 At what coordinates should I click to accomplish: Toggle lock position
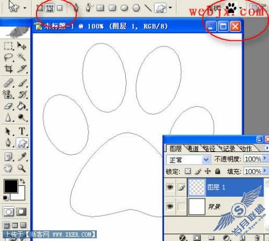click(208, 171)
